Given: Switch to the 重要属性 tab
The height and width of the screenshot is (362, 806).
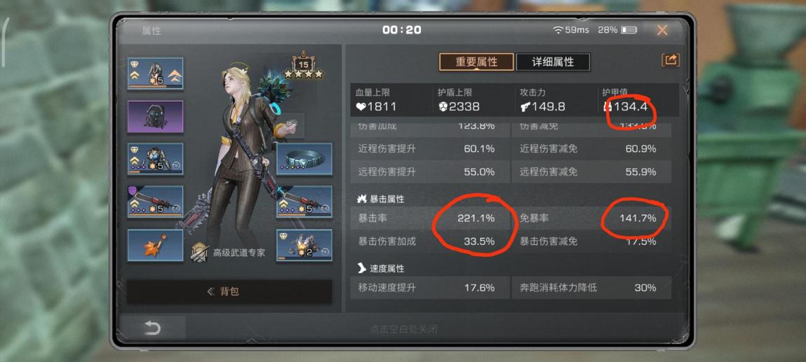Looking at the screenshot, I should point(476,62).
